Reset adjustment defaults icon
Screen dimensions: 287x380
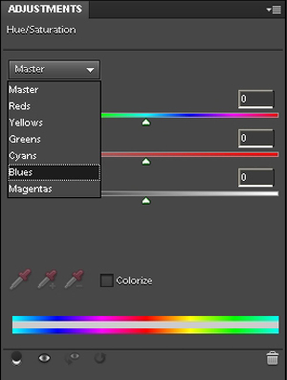pyautogui.click(x=100, y=358)
